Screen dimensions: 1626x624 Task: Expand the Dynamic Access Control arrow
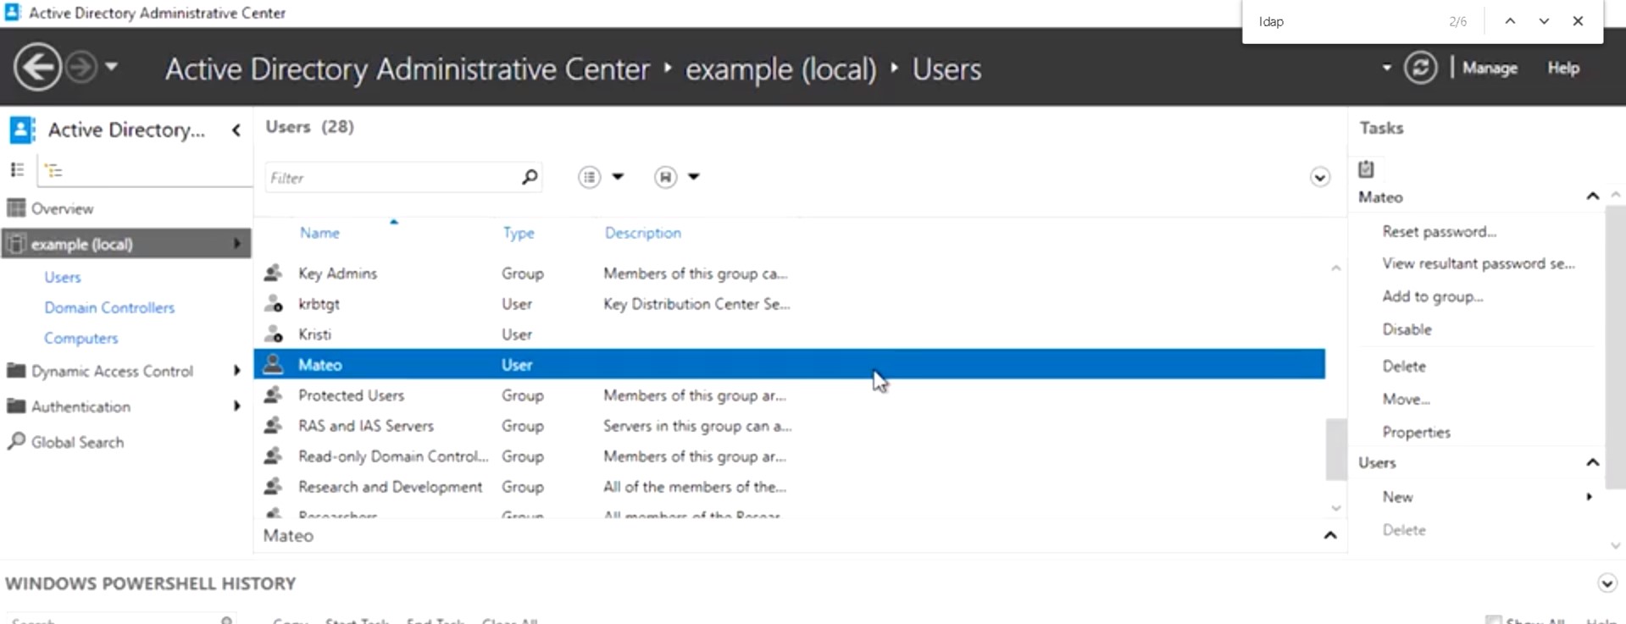(236, 371)
